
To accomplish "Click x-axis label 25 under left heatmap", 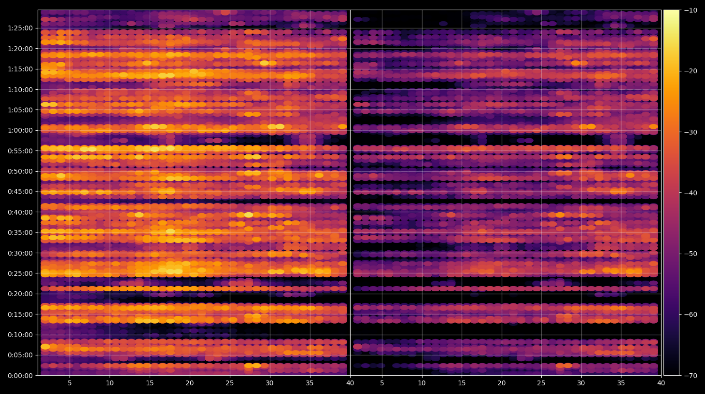I will [x=230, y=383].
